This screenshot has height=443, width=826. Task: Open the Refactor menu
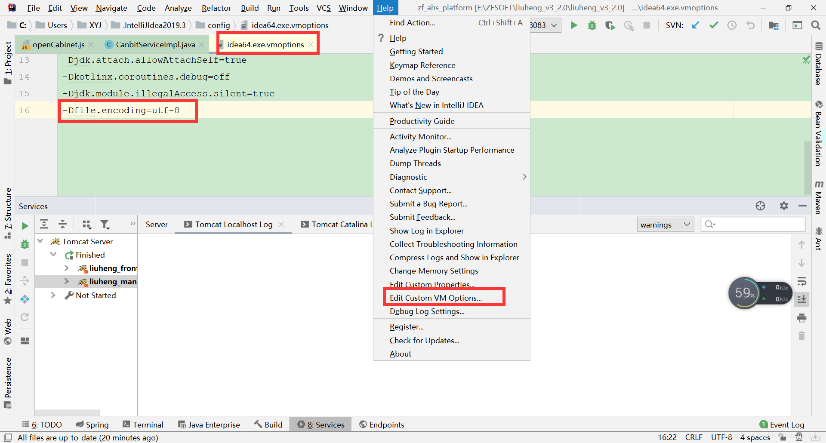point(216,8)
